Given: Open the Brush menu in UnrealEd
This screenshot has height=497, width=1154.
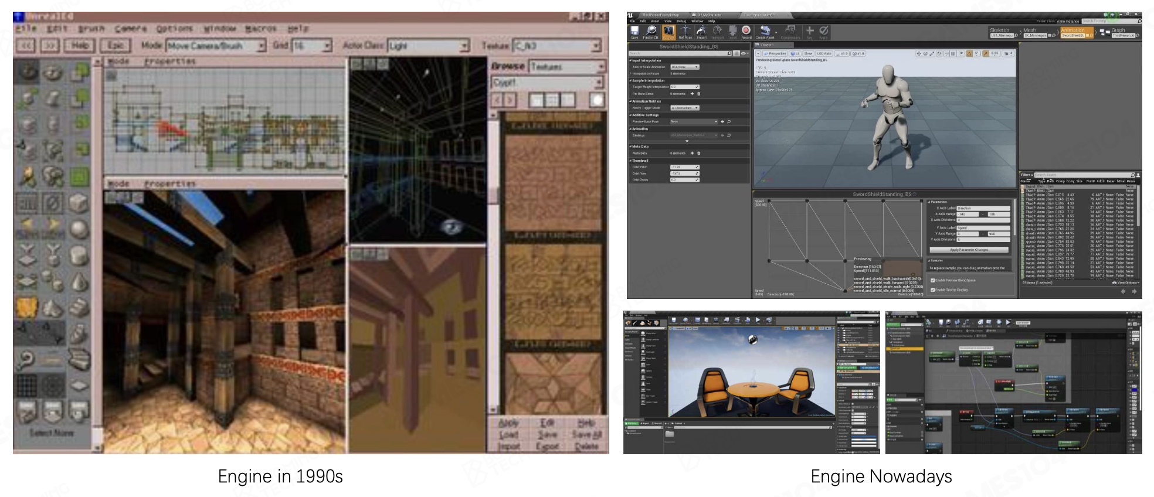Looking at the screenshot, I should tap(91, 29).
